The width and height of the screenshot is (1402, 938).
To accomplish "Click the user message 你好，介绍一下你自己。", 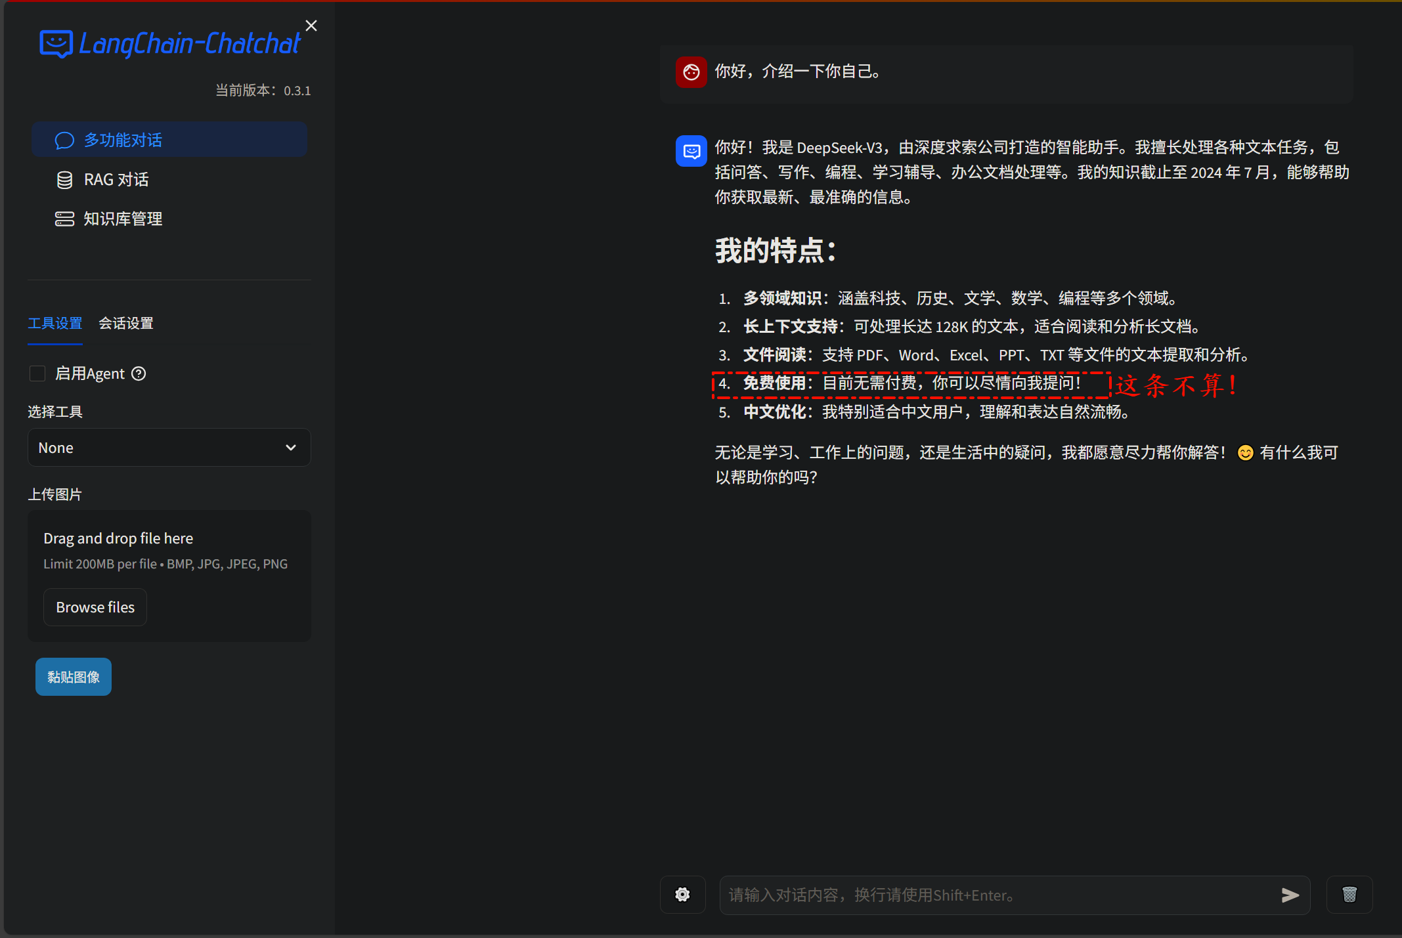I will [798, 71].
